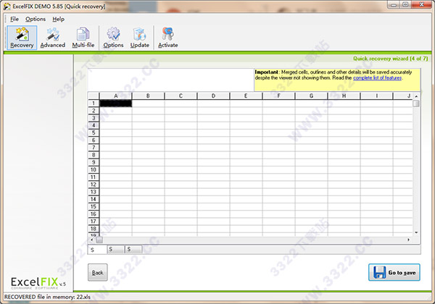Click the formula display box above the grid

coord(170,80)
